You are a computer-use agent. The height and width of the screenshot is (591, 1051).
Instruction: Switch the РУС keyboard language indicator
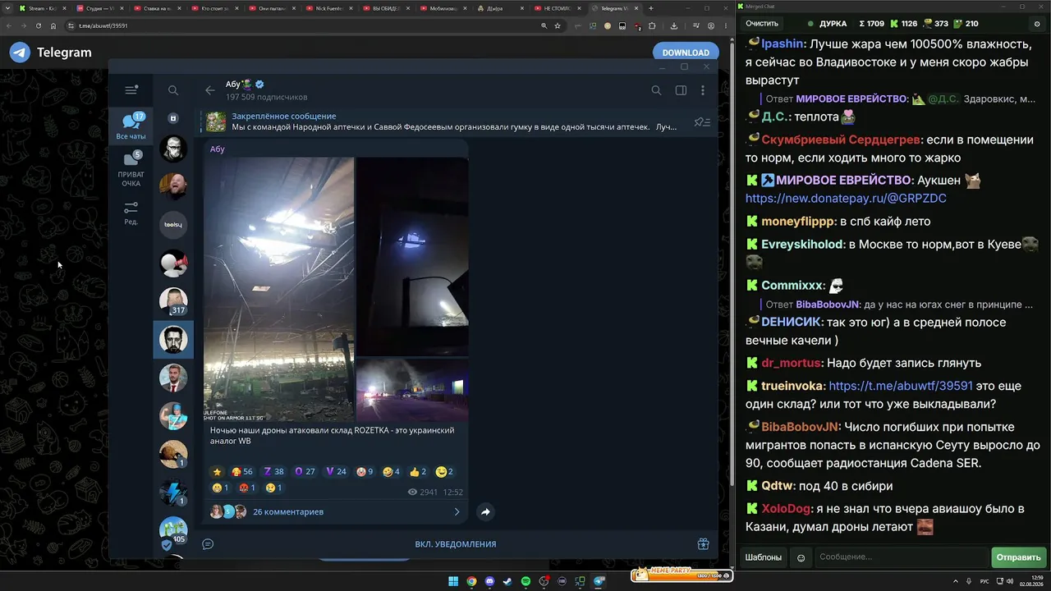tap(984, 581)
